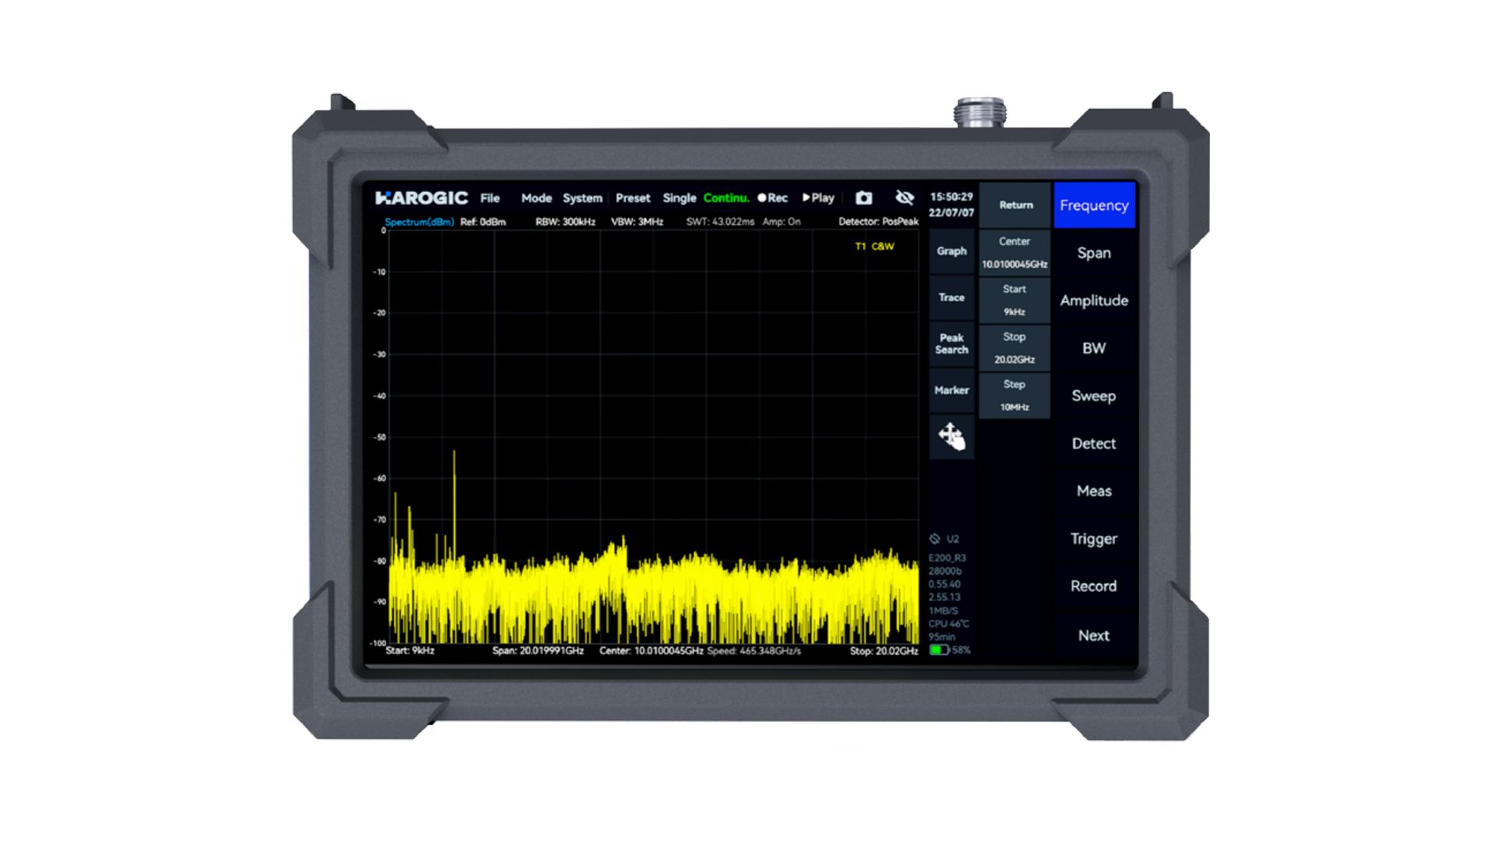Image resolution: width=1496 pixels, height=841 pixels.
Task: Click the Harogic logo
Action: (x=421, y=198)
